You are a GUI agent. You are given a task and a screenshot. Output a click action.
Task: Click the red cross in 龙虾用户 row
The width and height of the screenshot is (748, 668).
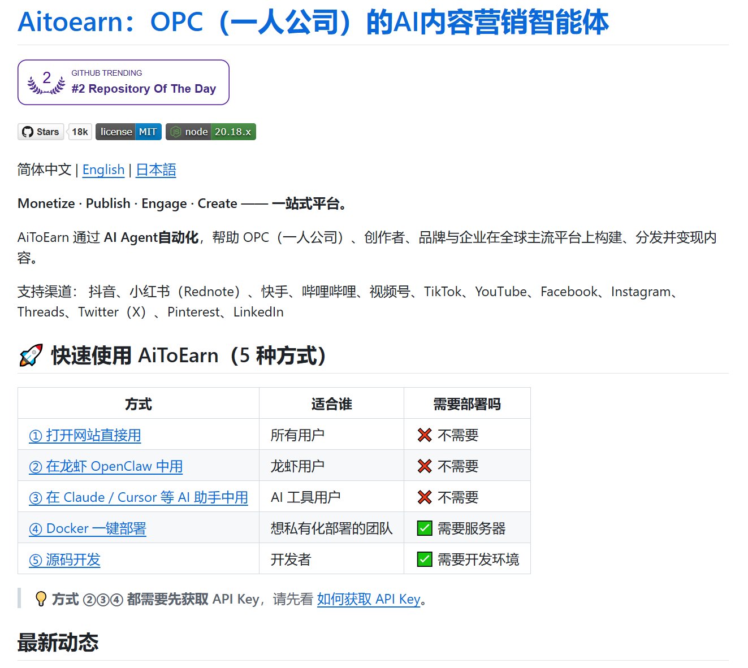pyautogui.click(x=425, y=466)
